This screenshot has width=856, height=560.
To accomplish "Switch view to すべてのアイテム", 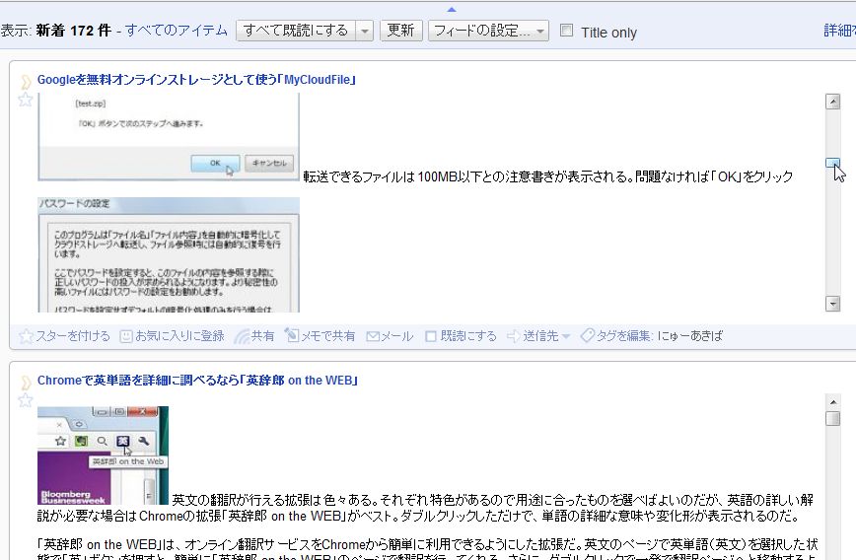I will (177, 31).
